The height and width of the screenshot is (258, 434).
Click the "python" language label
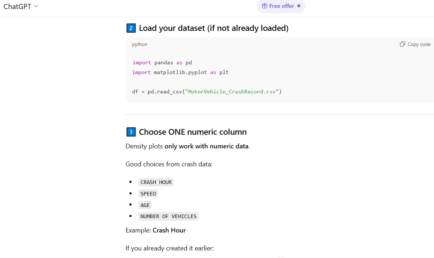[x=139, y=45]
